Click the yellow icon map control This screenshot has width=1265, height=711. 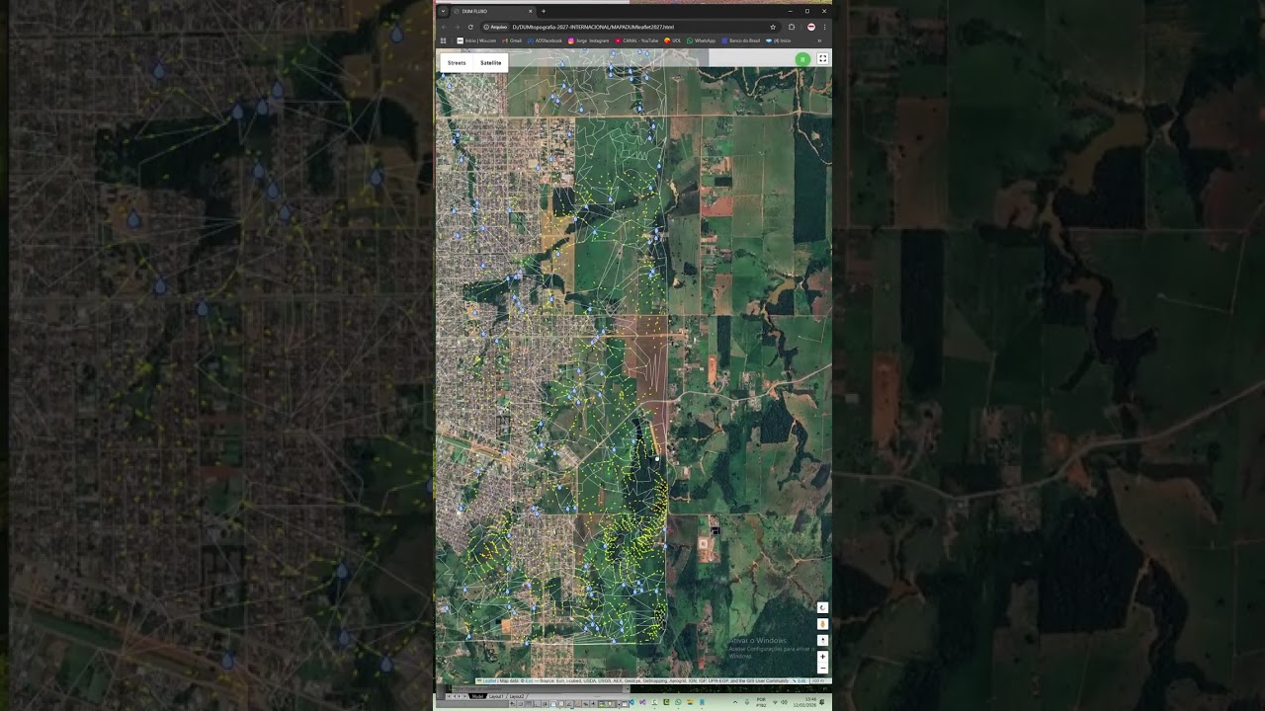(822, 624)
